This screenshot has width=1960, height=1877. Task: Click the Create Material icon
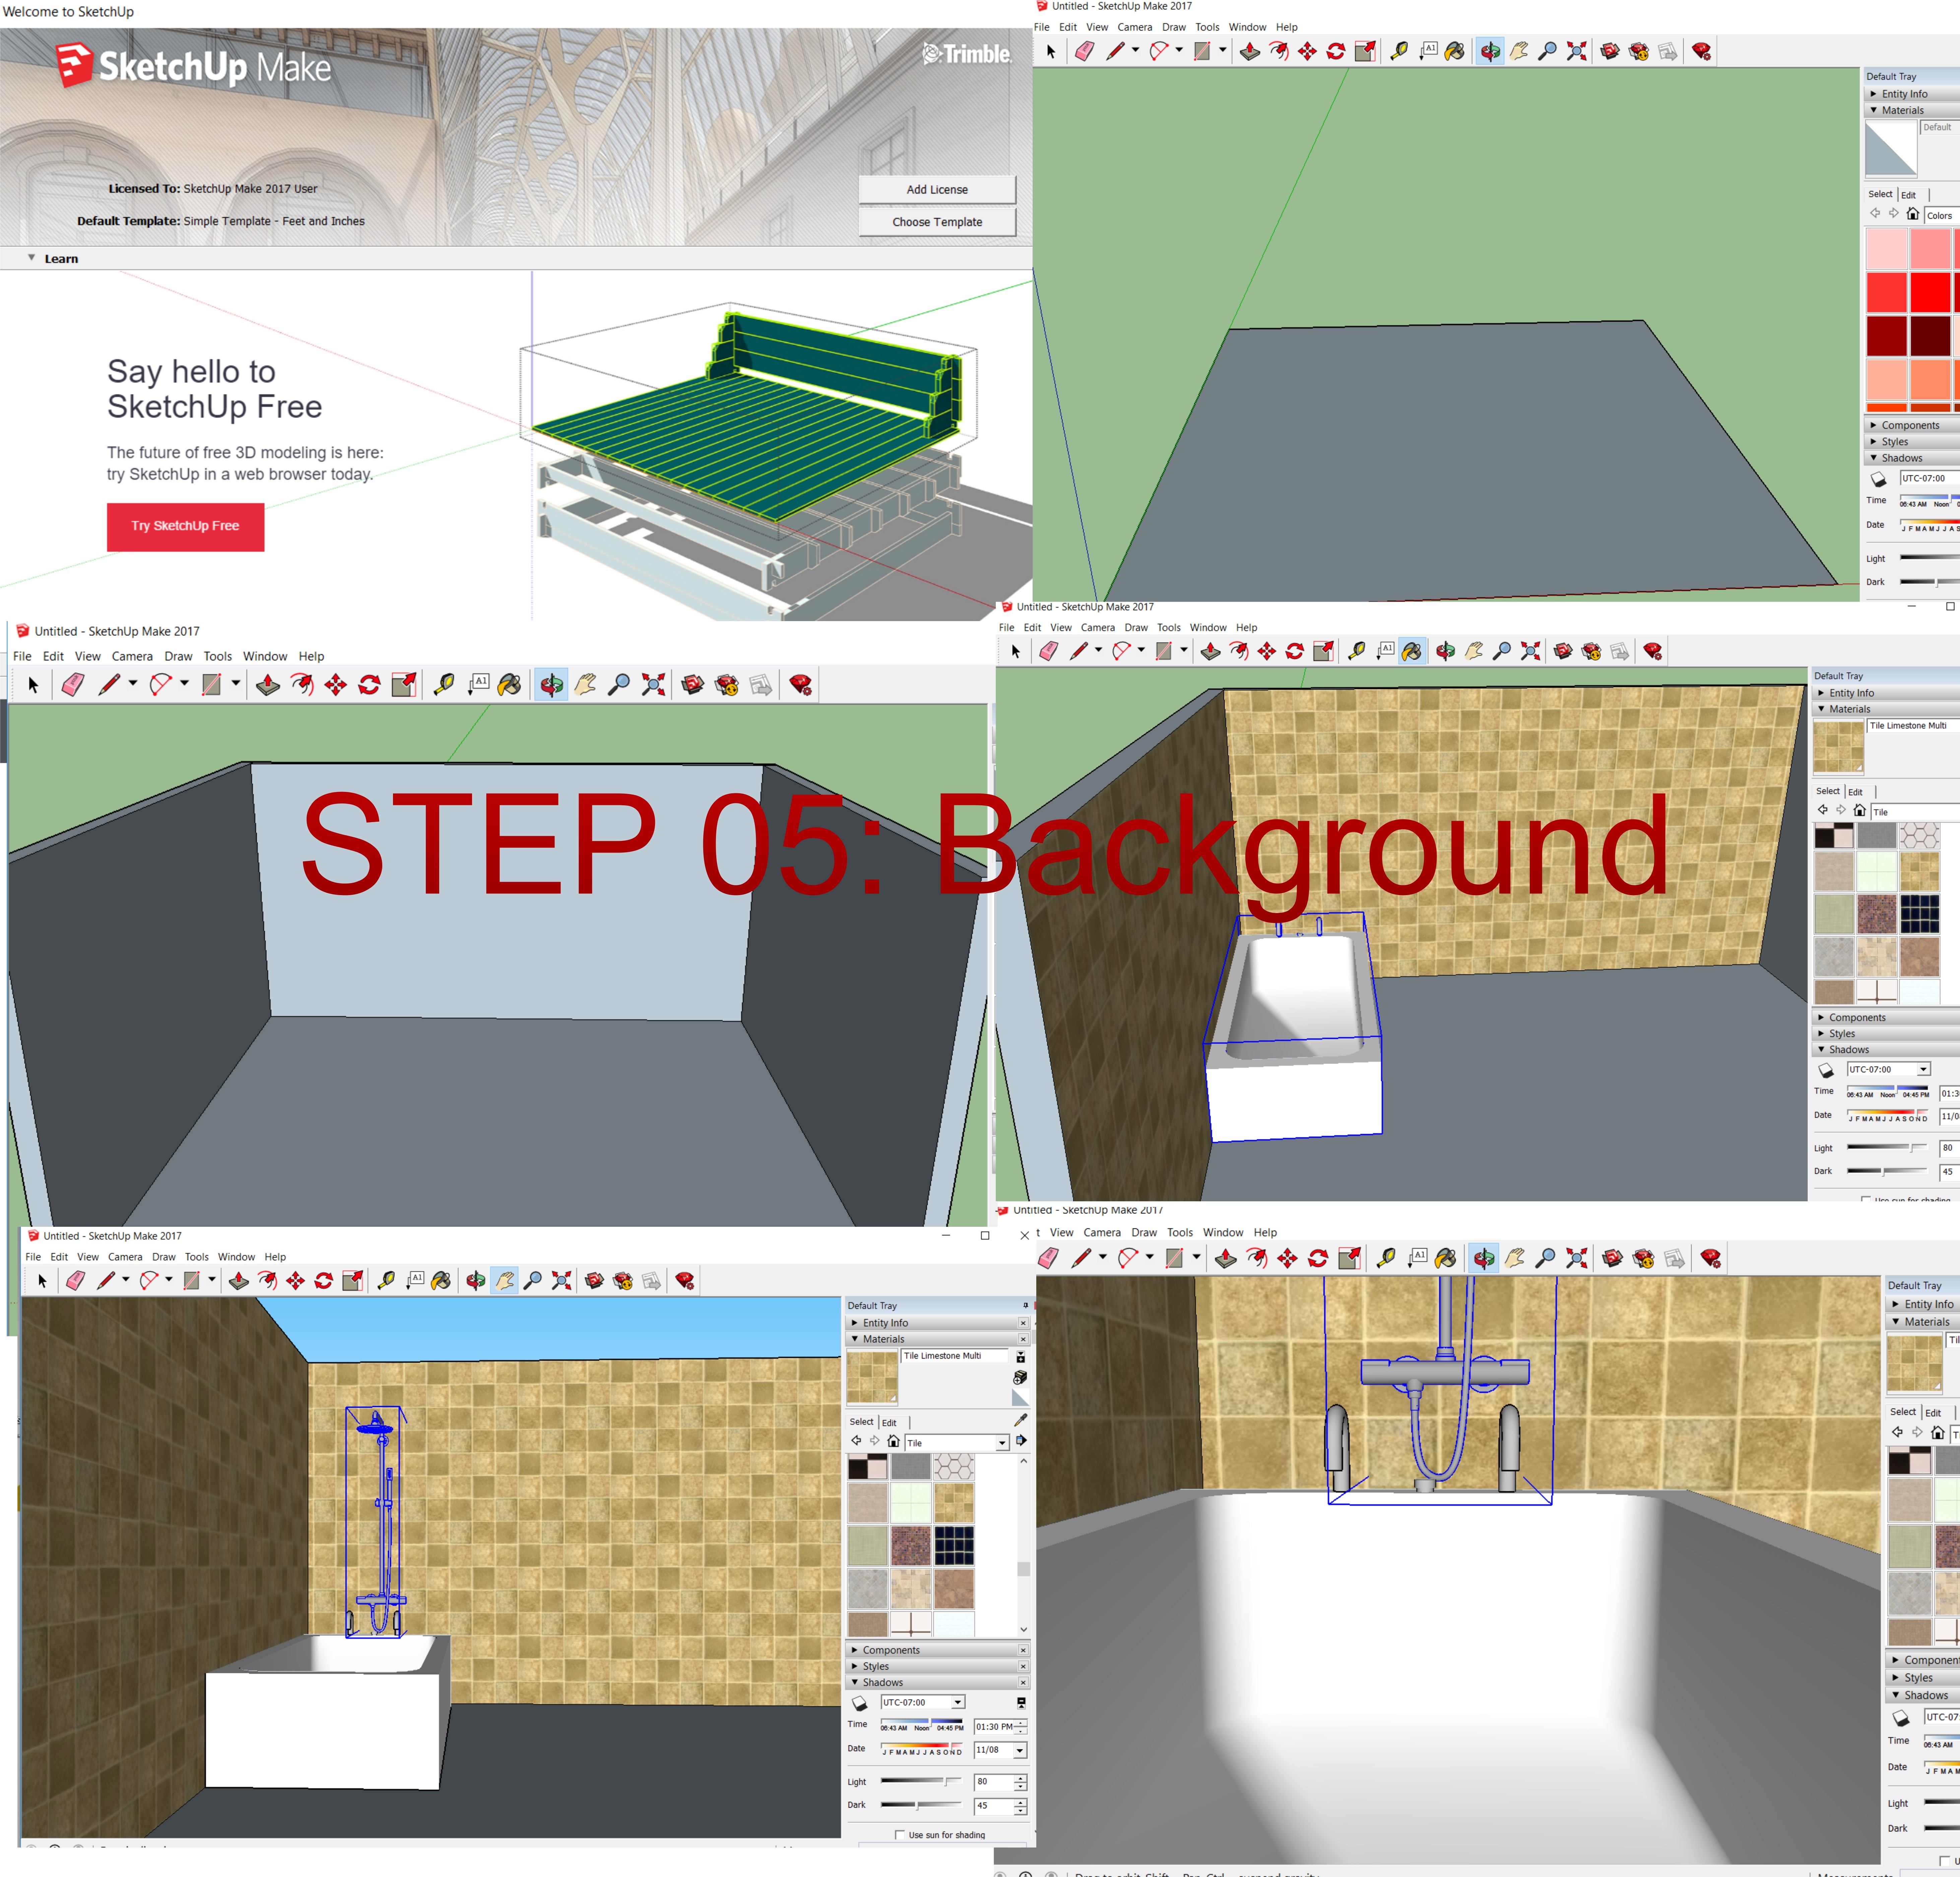1020,1377
